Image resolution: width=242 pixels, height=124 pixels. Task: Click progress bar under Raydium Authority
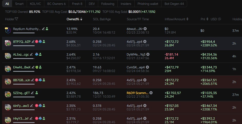[x=24, y=33]
